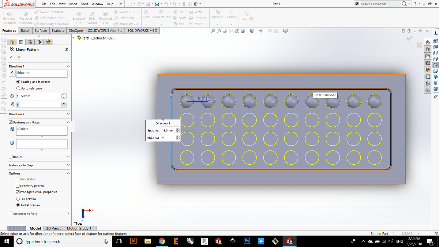Switch to Sketch tab
Viewport: 439px width, 247px height.
[25, 31]
